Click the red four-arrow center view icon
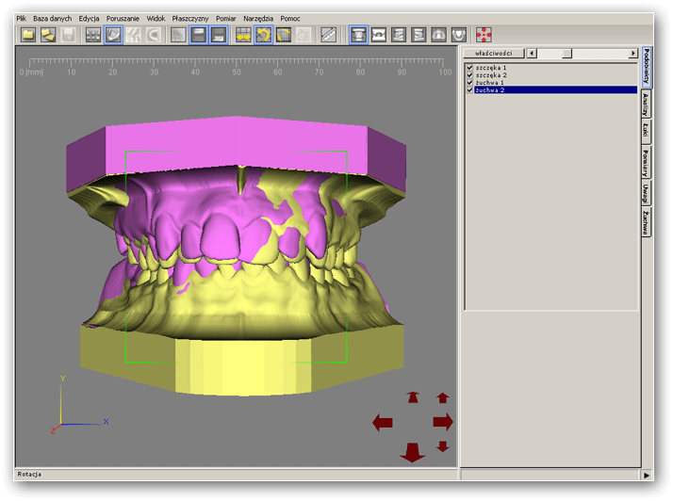Image resolution: width=673 pixels, height=501 pixels. point(484,35)
